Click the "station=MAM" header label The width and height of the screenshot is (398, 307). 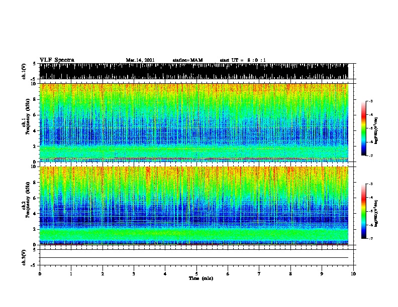(187, 60)
